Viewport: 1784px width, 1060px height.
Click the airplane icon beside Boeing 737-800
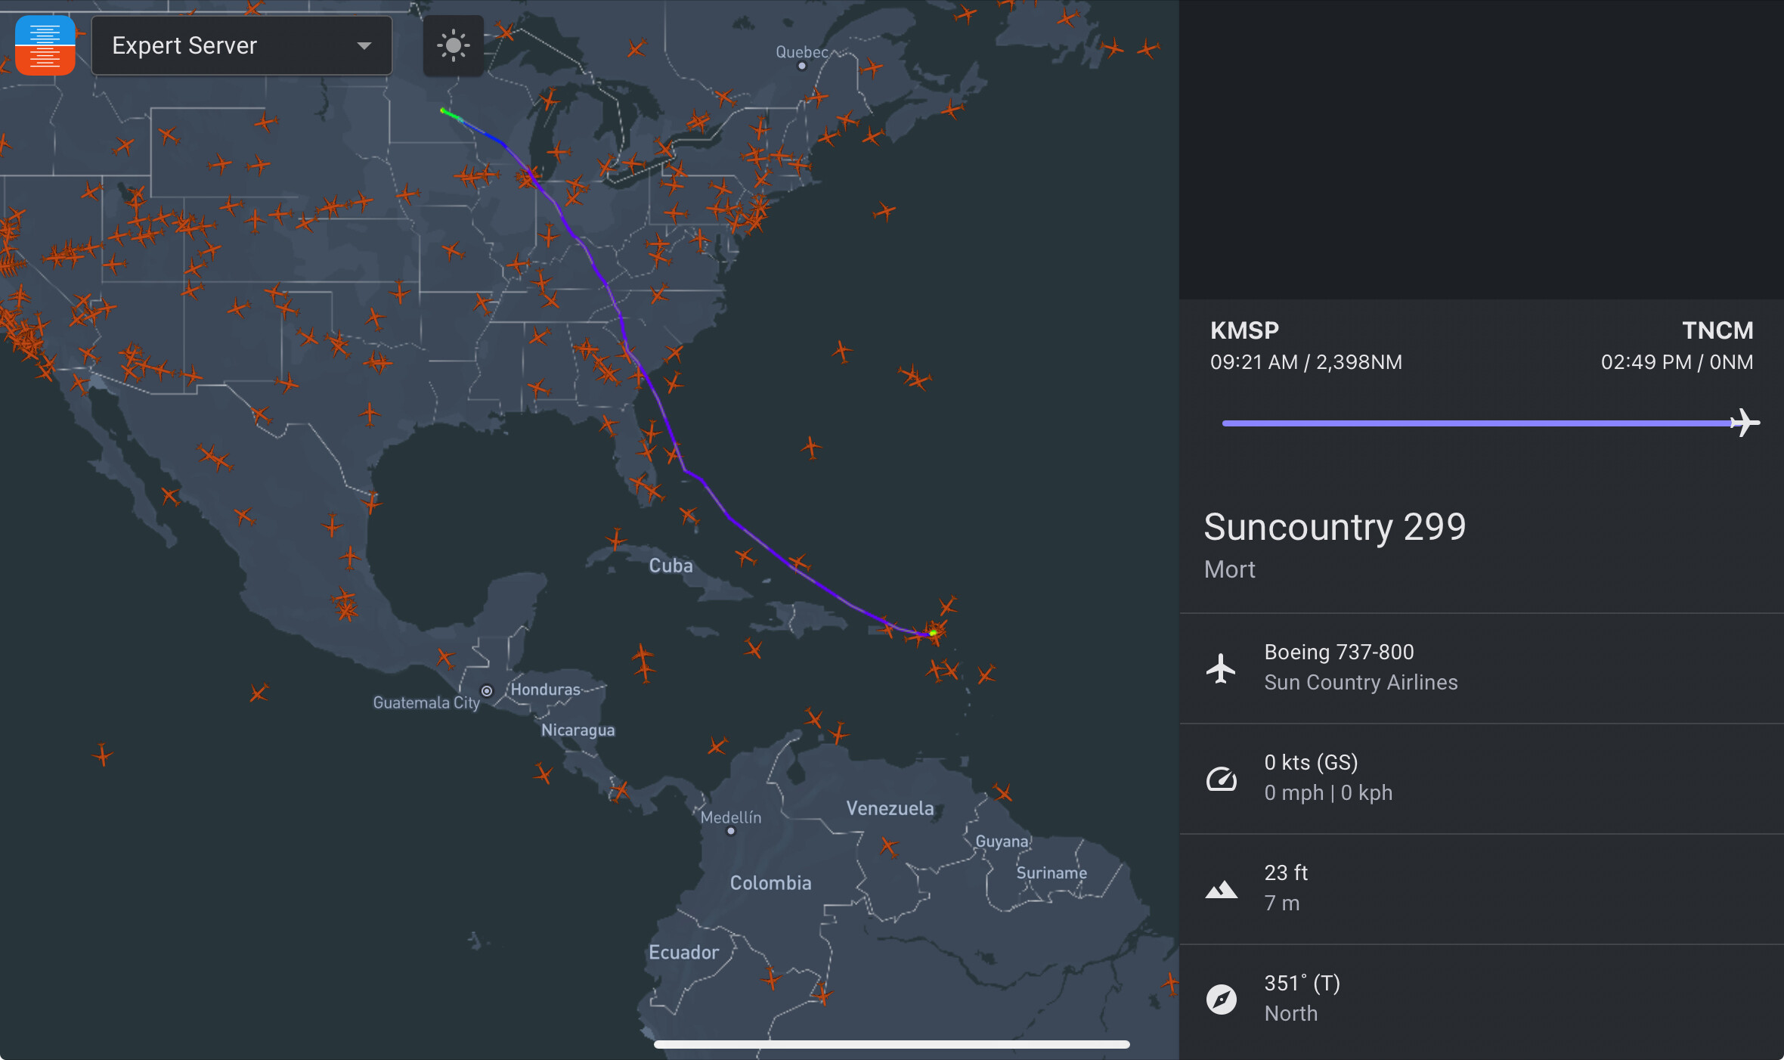click(x=1221, y=668)
